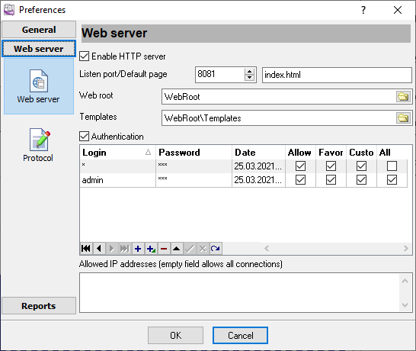Viewport: 416px width, 351px height.
Task: Click the Allowed IP addresses text area
Action: tap(239, 292)
